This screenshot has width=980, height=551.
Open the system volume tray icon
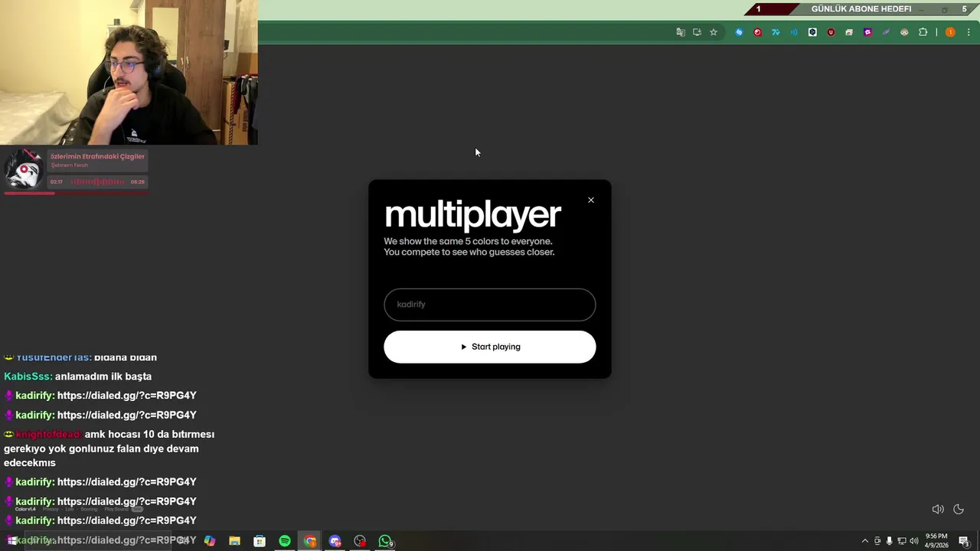(913, 541)
